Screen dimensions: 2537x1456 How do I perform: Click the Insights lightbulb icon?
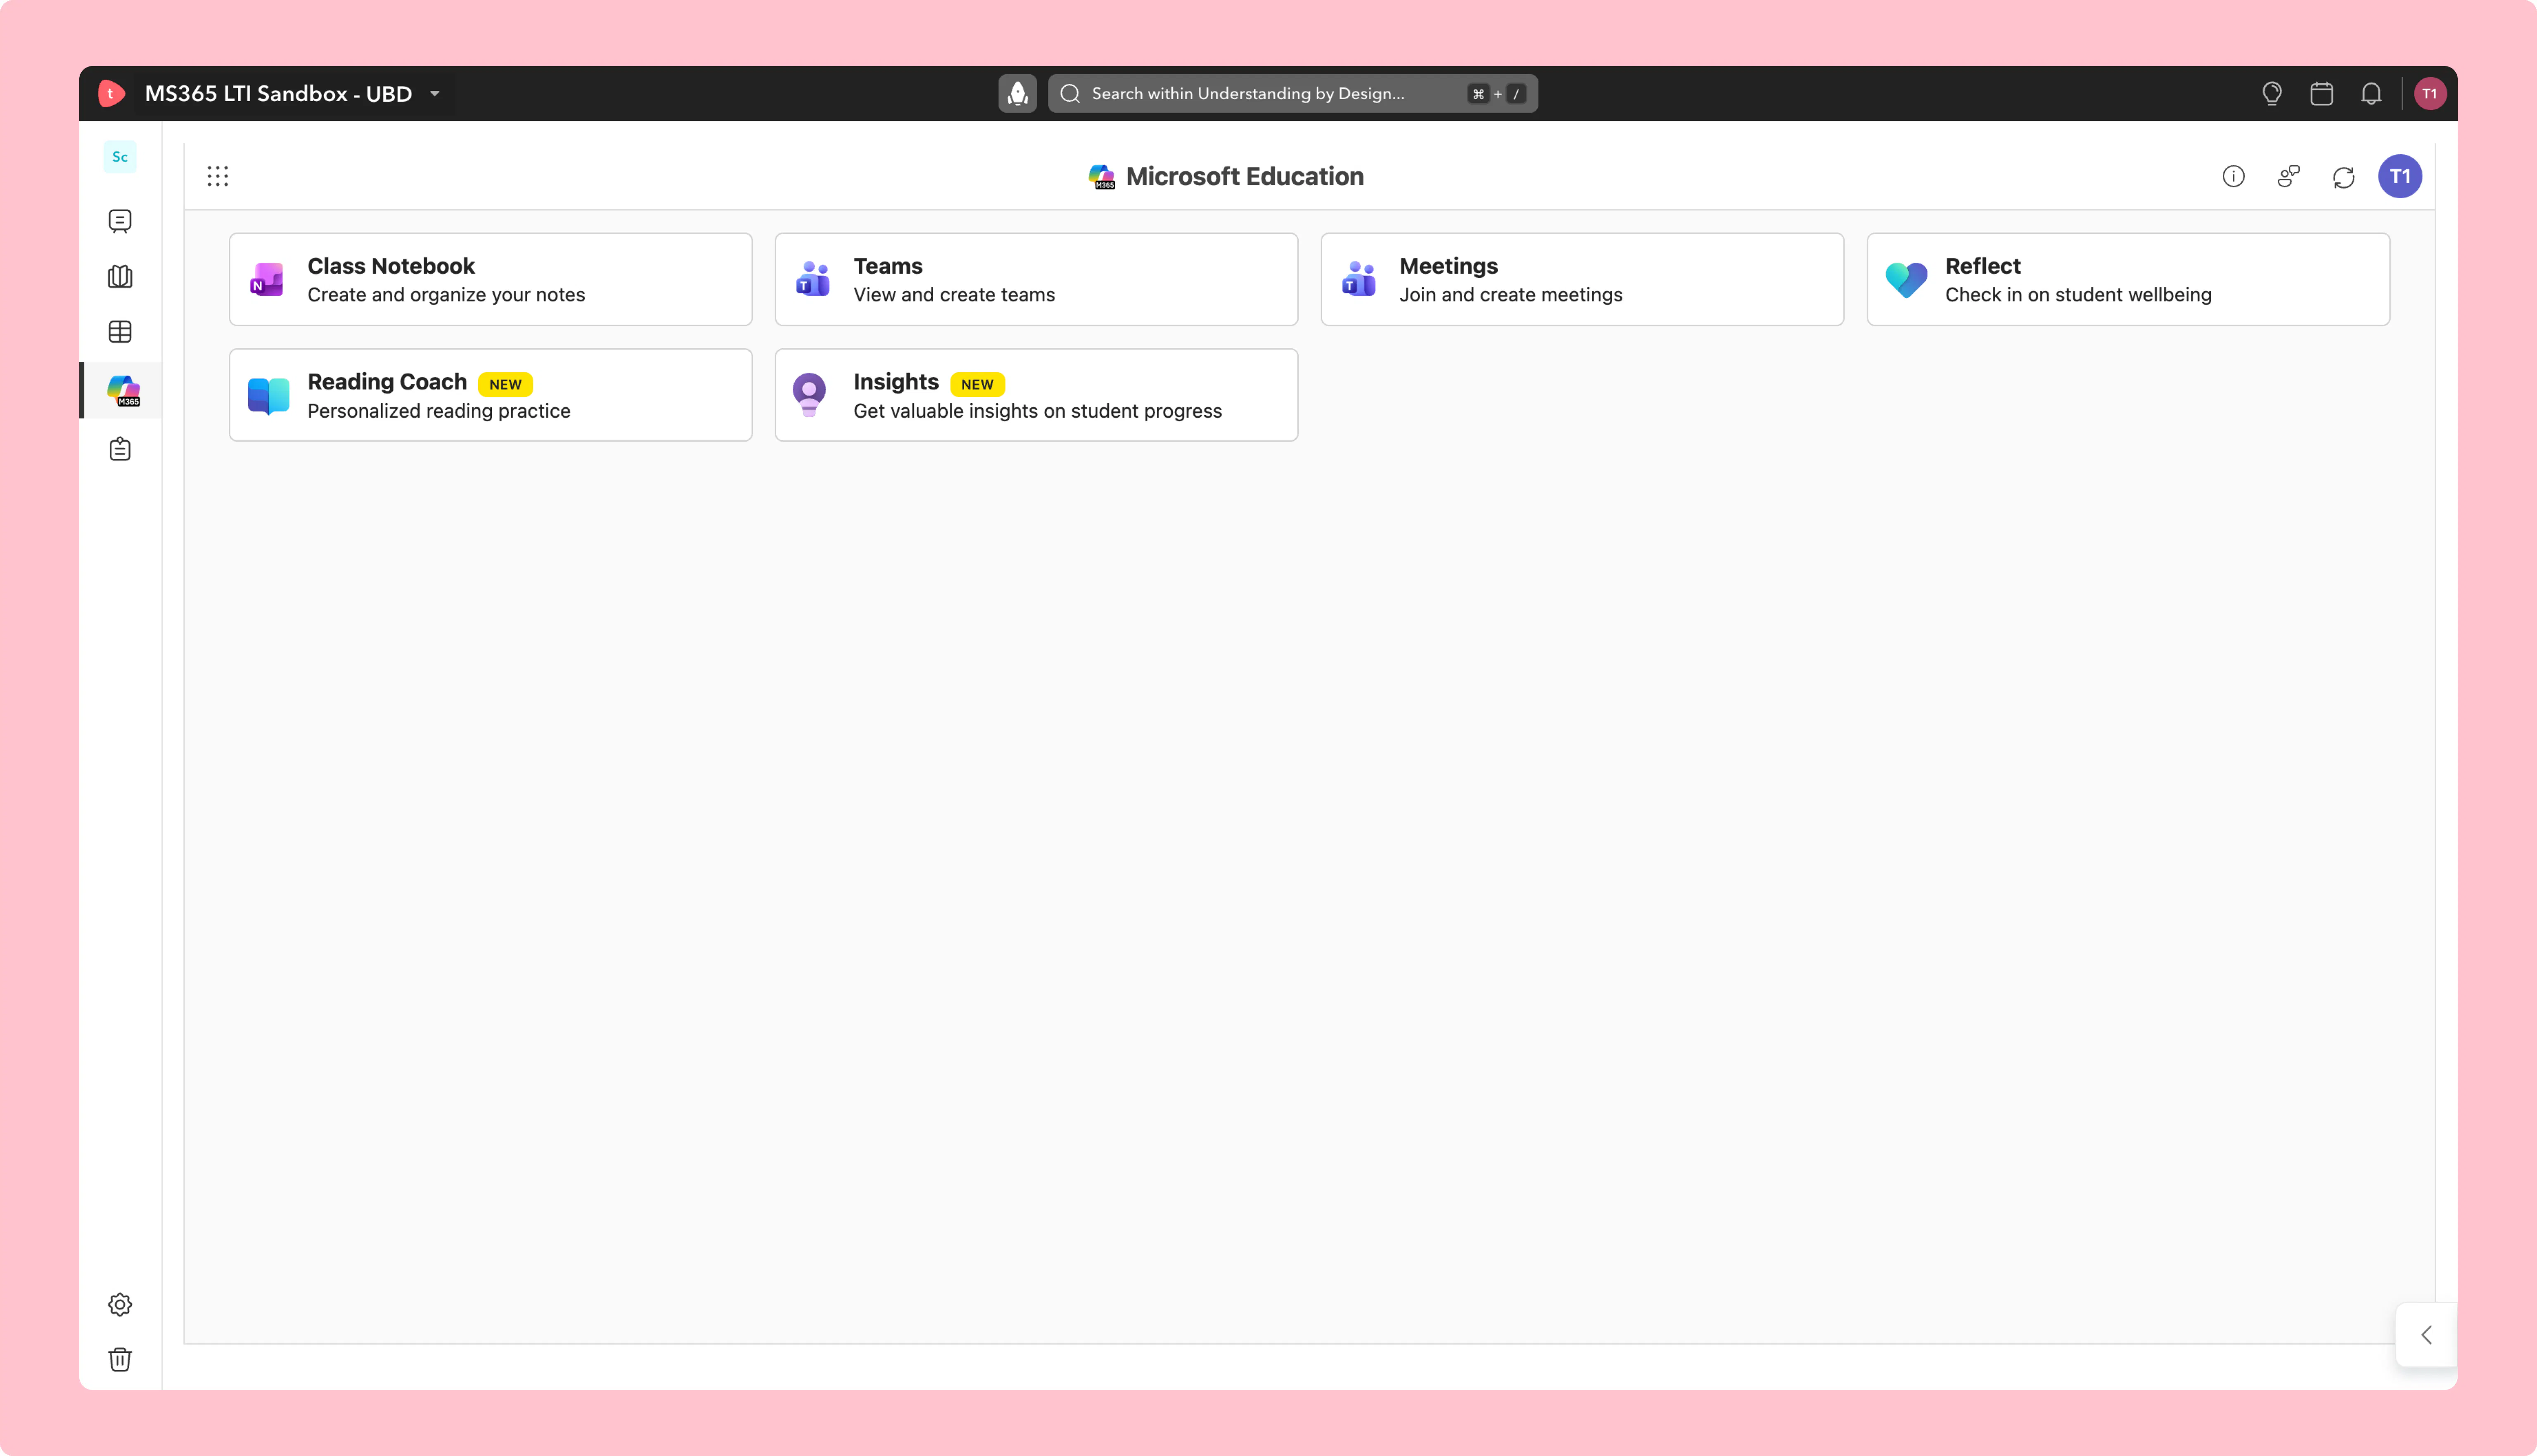[809, 395]
